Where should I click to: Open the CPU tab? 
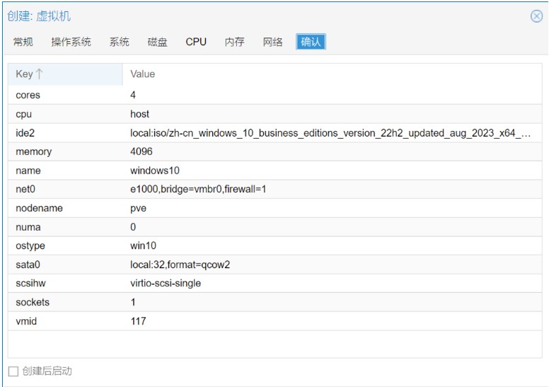196,42
